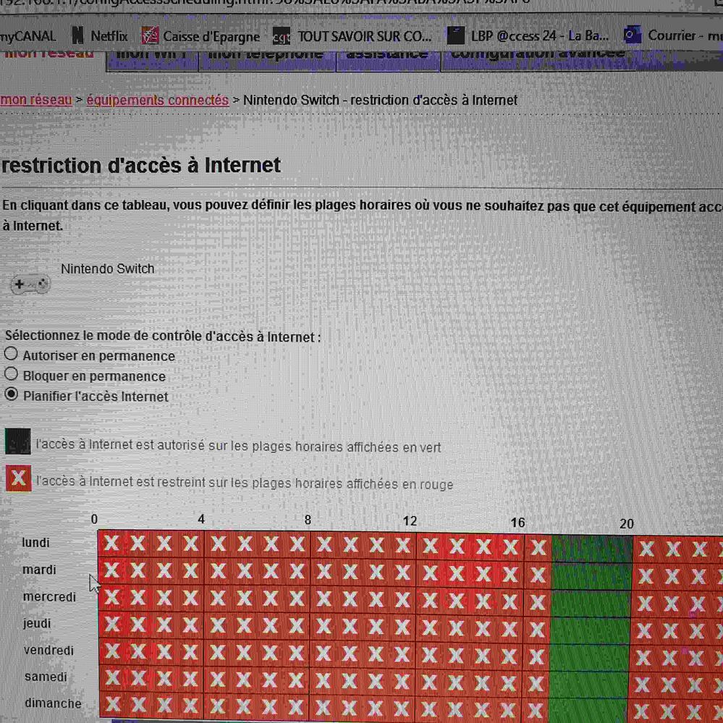This screenshot has width=723, height=723.
Task: Click the jeudi row label
Action: 36,623
